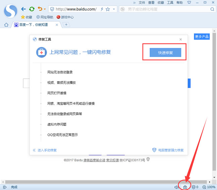Open the 工具 menu
The image size is (217, 190).
tap(170, 3)
